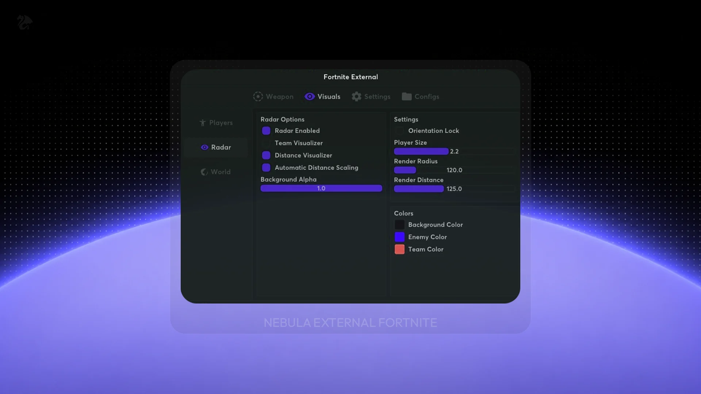Click the Weapon crosshair icon
Viewport: 701px width, 394px height.
coord(258,96)
